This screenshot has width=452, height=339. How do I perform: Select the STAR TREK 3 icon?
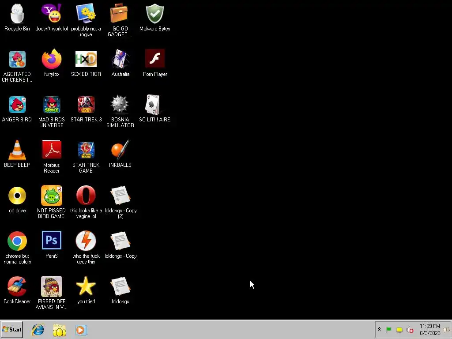click(x=86, y=105)
